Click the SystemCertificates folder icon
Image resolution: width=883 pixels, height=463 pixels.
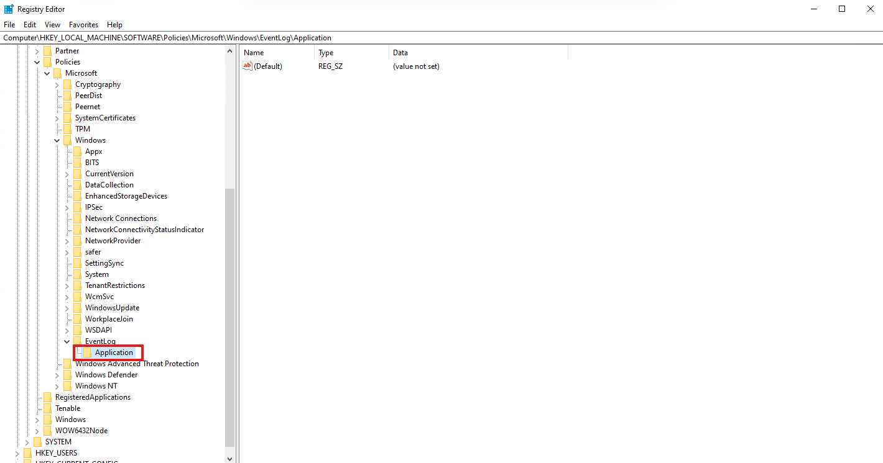pyautogui.click(x=68, y=118)
